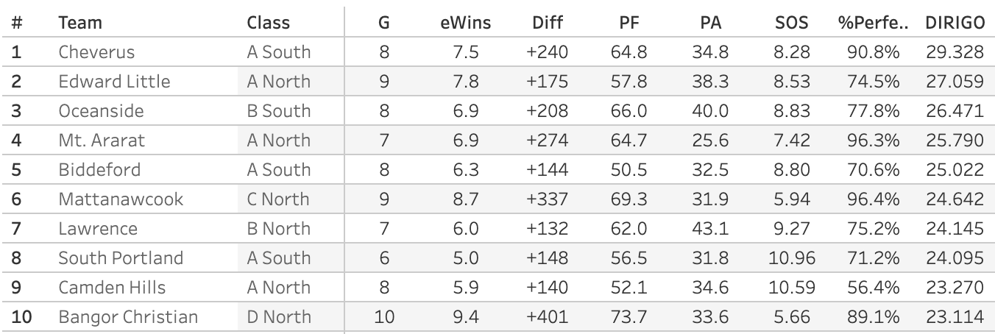Click the Team column header
Screen dimensions: 995x334
click(80, 23)
